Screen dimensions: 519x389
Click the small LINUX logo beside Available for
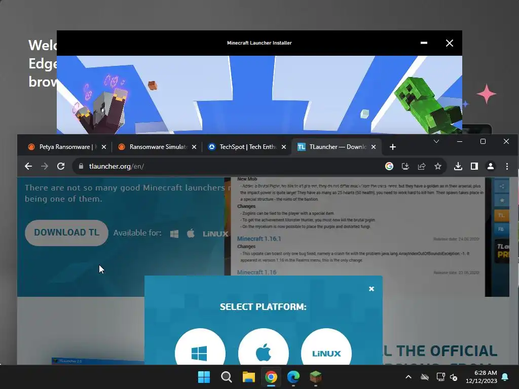(x=215, y=234)
